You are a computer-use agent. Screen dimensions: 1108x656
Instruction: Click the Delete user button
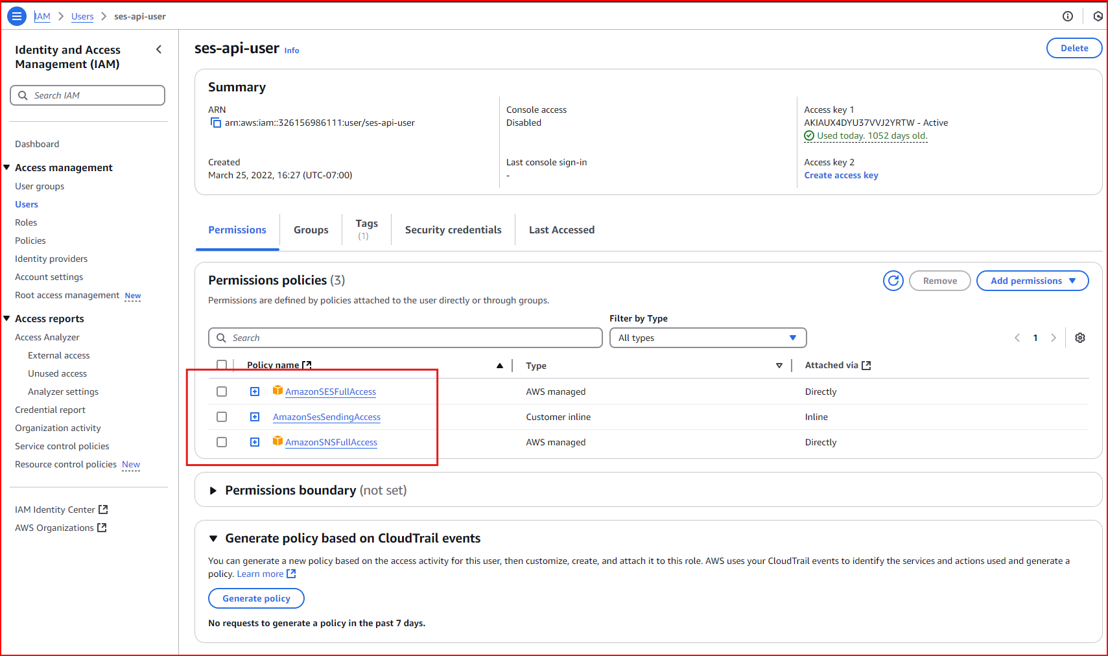click(x=1074, y=48)
